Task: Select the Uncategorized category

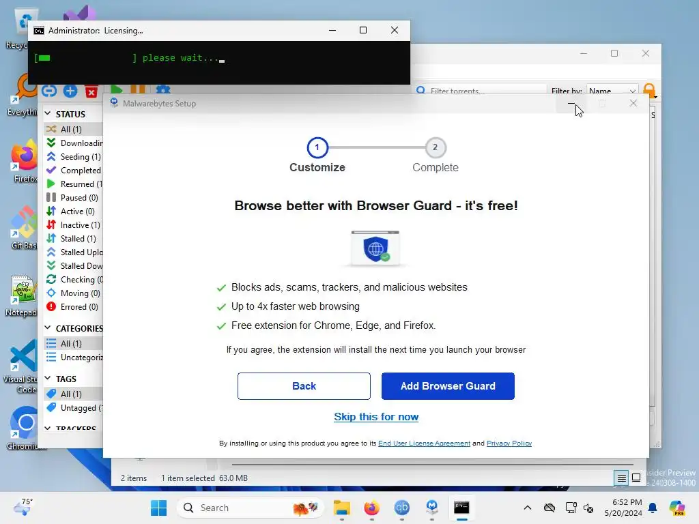Action: coord(74,358)
